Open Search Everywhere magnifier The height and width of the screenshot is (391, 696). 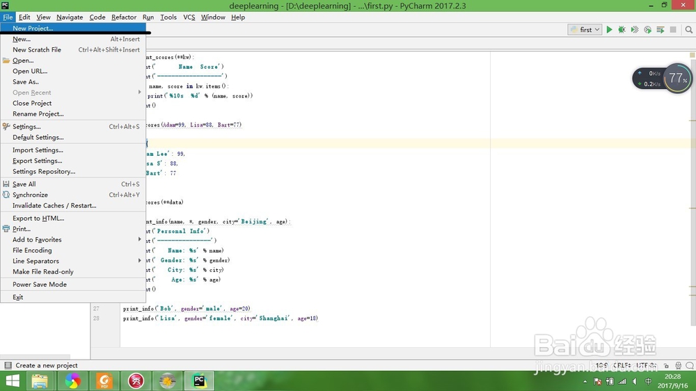point(688,29)
